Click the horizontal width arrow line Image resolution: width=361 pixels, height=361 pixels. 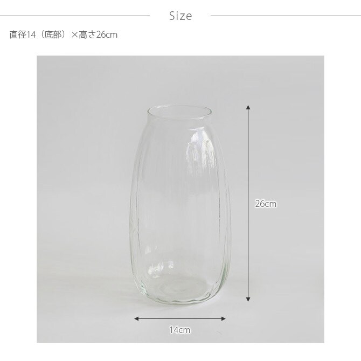click(x=180, y=318)
